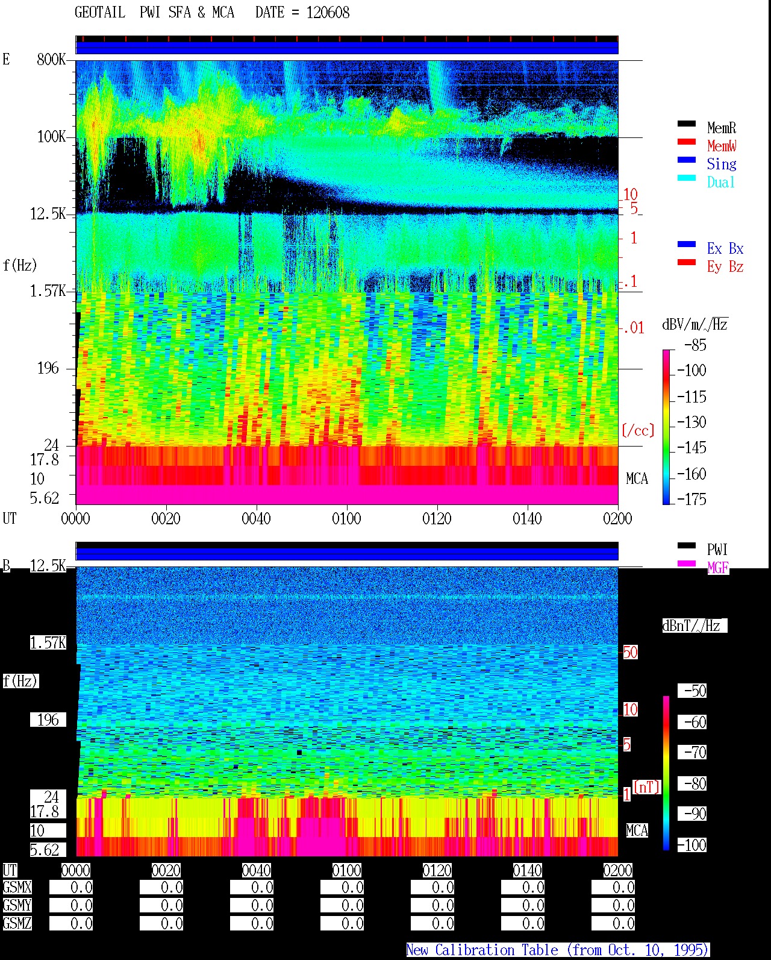Click the "dBnT/√Hz" unit label
Image resolution: width=771 pixels, height=960 pixels.
pyautogui.click(x=695, y=626)
